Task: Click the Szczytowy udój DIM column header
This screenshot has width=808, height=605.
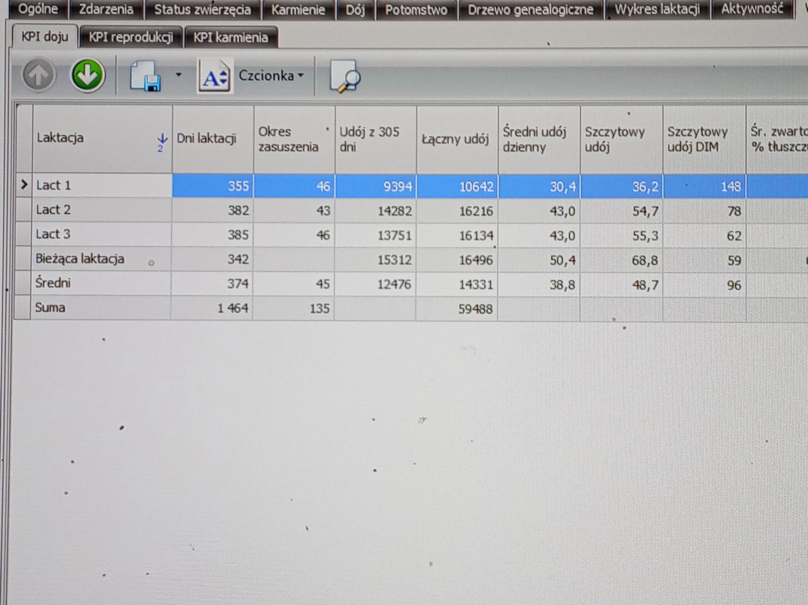Action: coord(697,139)
